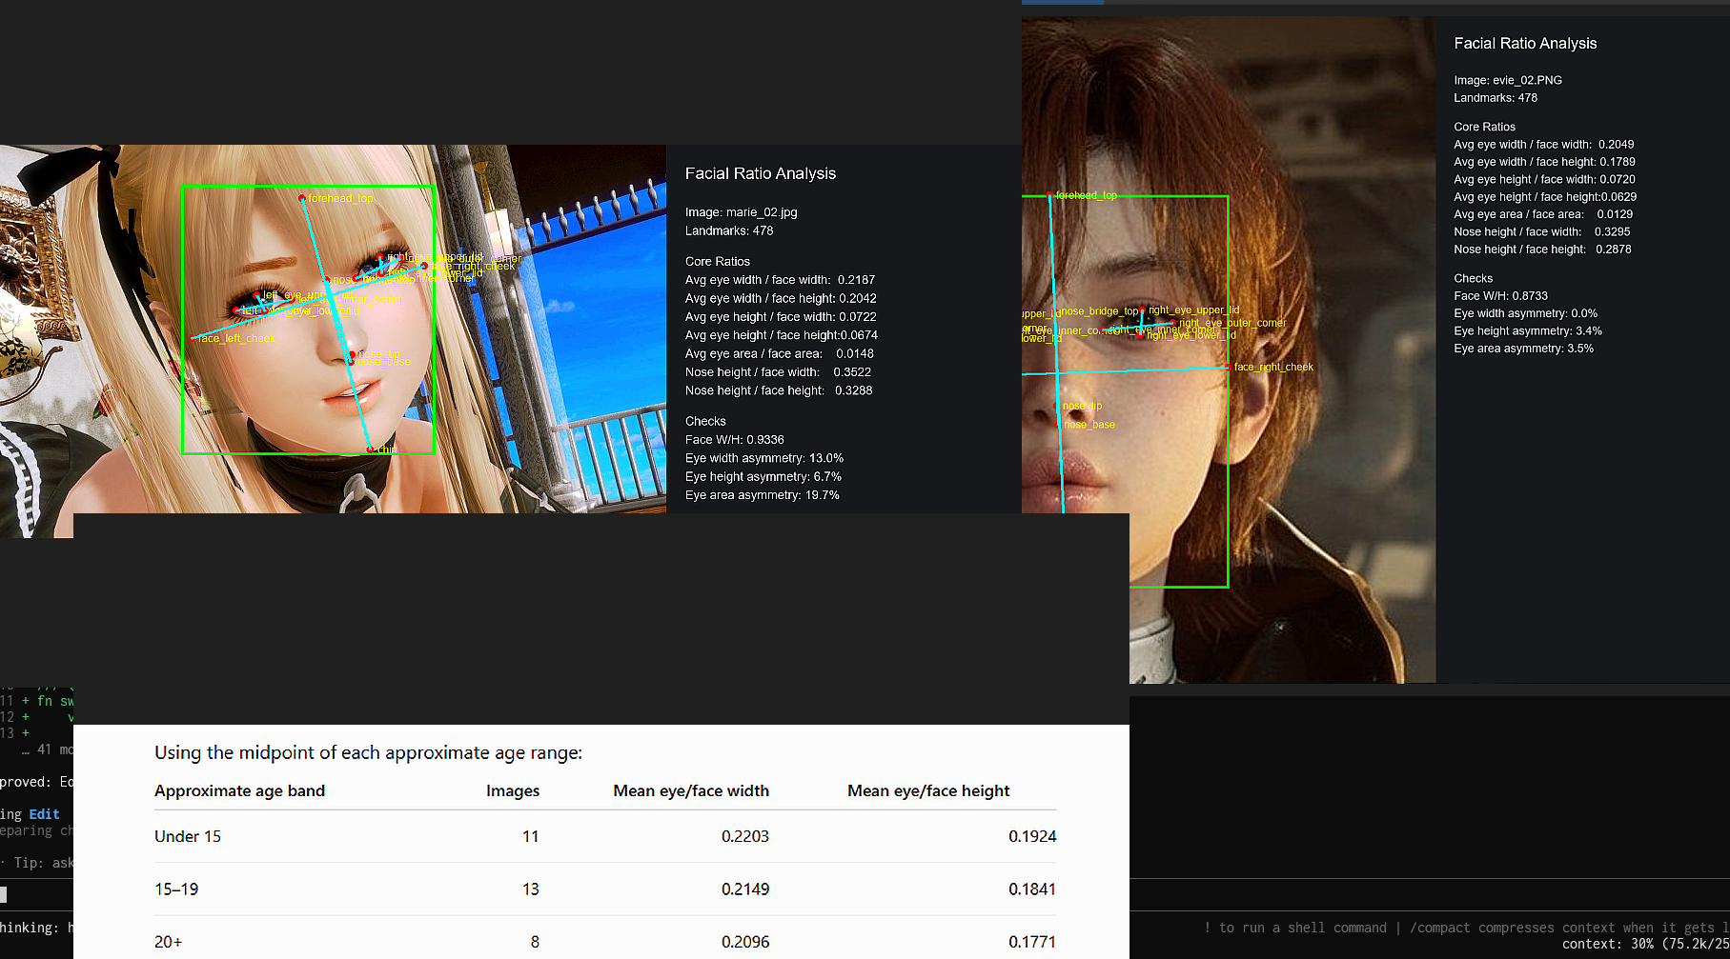This screenshot has width=1730, height=959.
Task: Click "Eye area asymmetry: 3.5%" line
Action: pyautogui.click(x=1524, y=349)
